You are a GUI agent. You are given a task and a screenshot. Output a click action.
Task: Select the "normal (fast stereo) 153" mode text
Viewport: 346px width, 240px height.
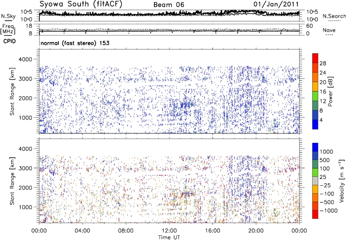[75, 43]
